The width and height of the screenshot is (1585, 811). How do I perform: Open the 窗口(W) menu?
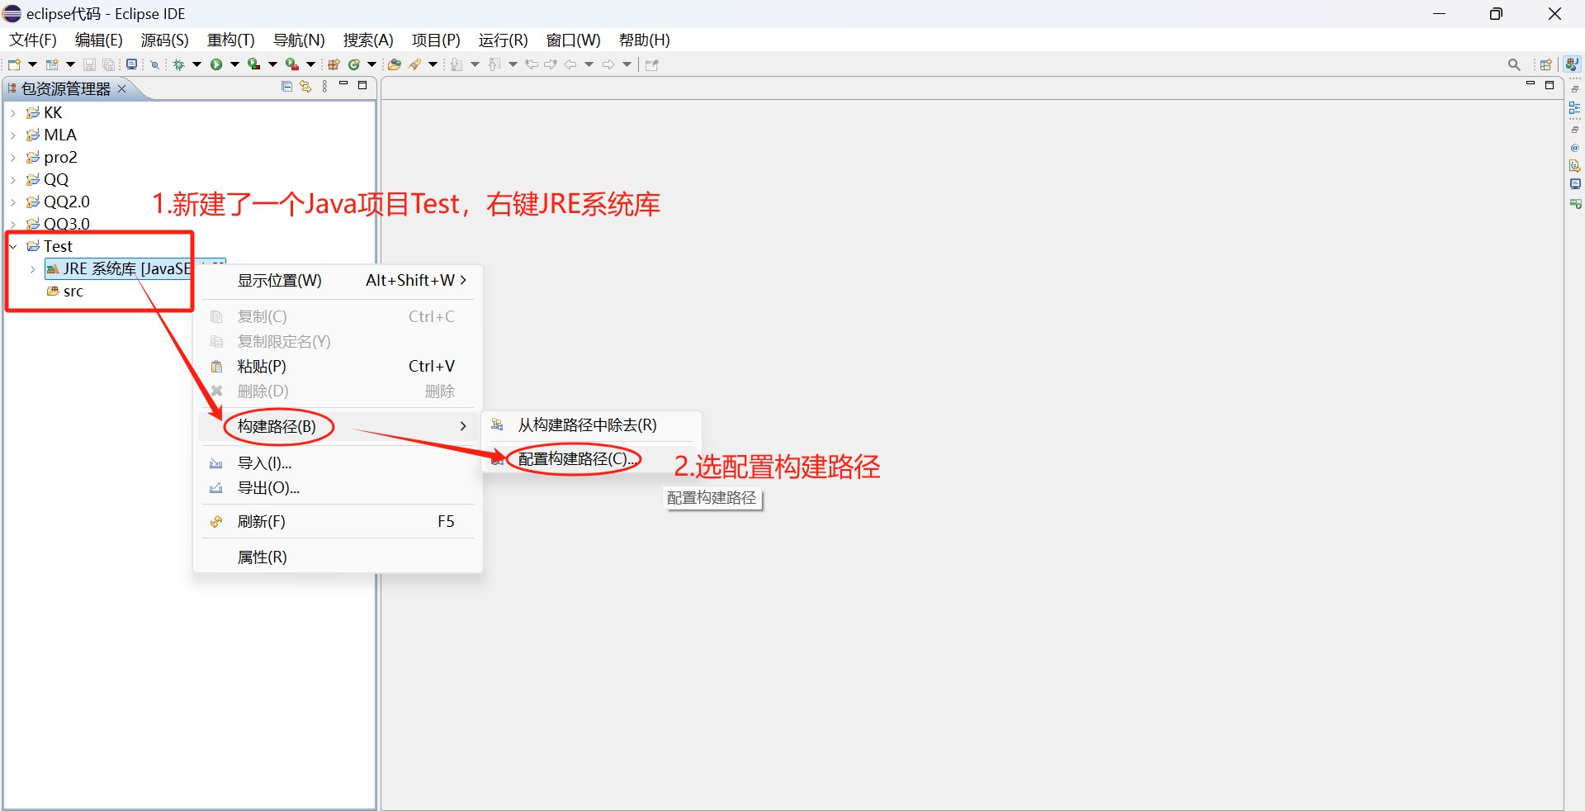pyautogui.click(x=574, y=40)
